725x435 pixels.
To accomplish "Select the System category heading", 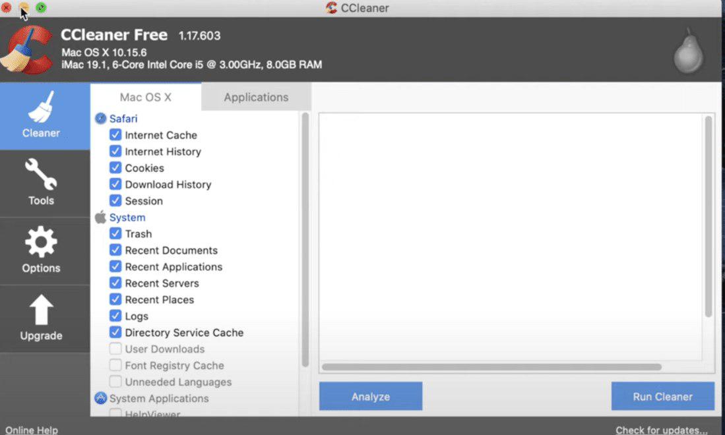I will pyautogui.click(x=127, y=217).
